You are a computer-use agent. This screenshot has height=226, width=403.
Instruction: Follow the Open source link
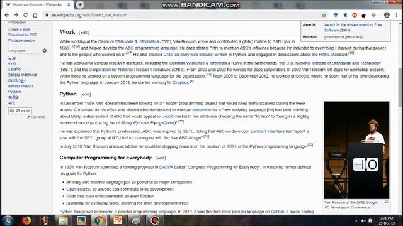pyautogui.click(x=78, y=190)
